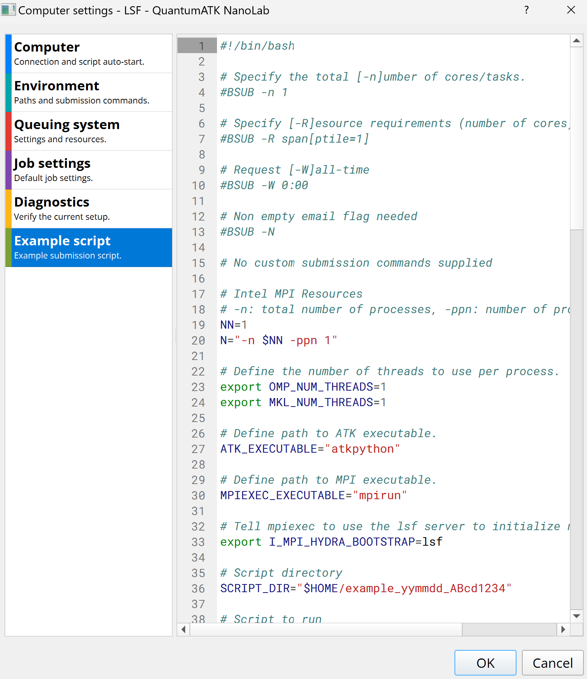Click the ATK_EXECUTABLE="atkpython" line

(x=310, y=449)
